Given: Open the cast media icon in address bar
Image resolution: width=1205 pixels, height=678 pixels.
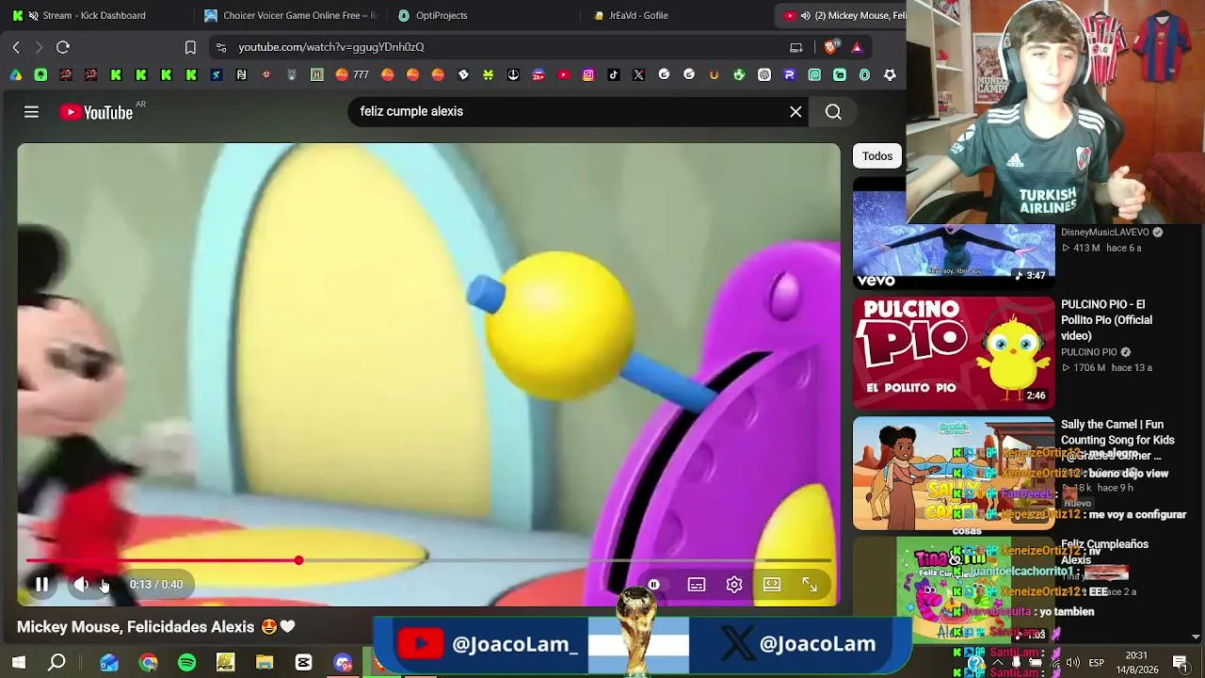Looking at the screenshot, I should click(796, 47).
